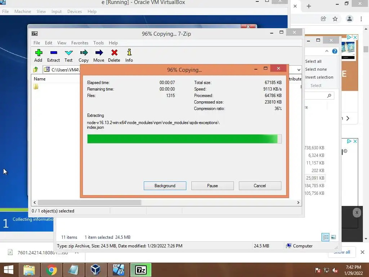The height and width of the screenshot is (277, 369).
Task: Open the Chrome profile avatar
Action: [x=350, y=19]
